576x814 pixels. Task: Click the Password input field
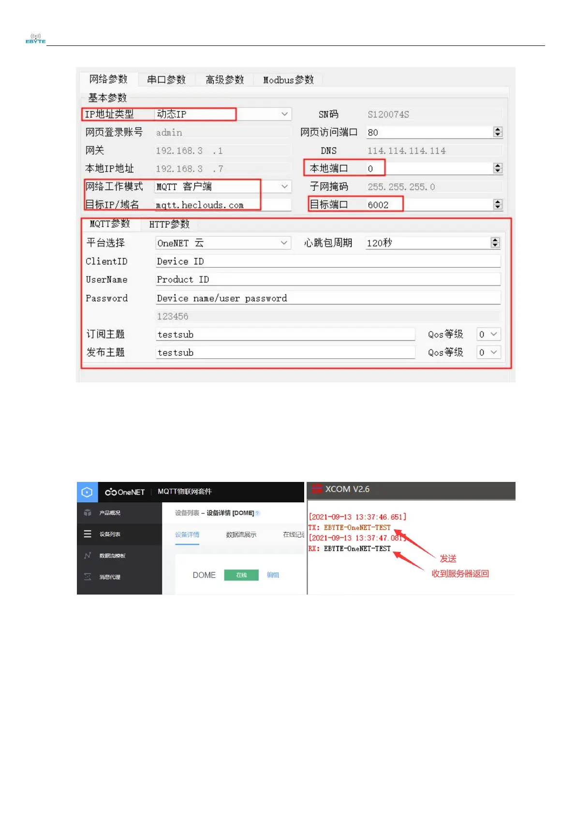(x=328, y=298)
